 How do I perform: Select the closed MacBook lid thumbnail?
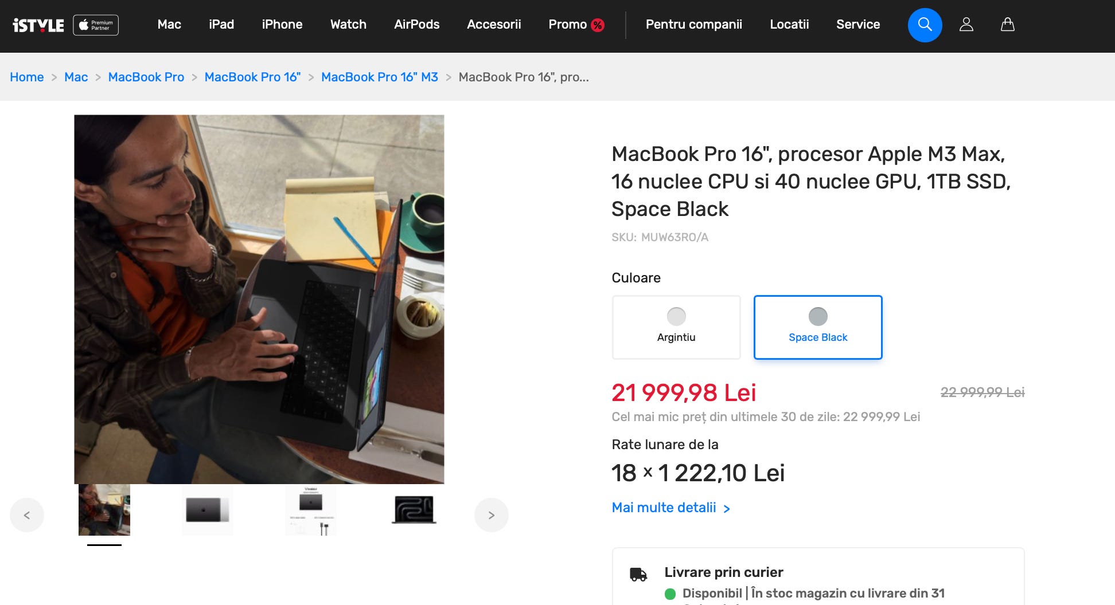pos(208,510)
